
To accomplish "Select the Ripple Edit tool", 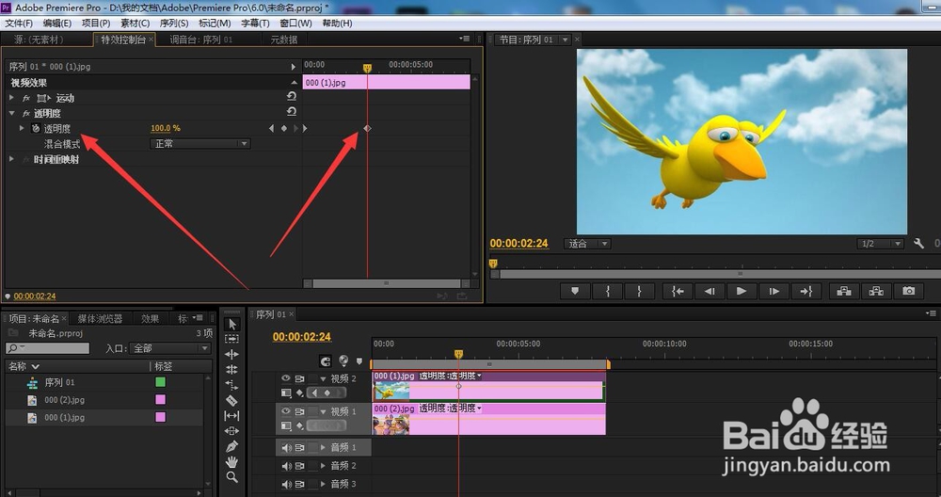I will (231, 354).
